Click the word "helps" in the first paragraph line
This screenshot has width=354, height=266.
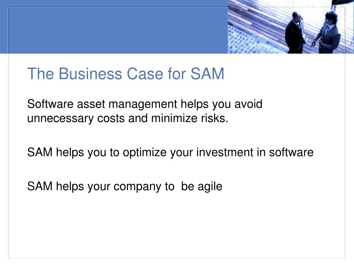pos(194,105)
